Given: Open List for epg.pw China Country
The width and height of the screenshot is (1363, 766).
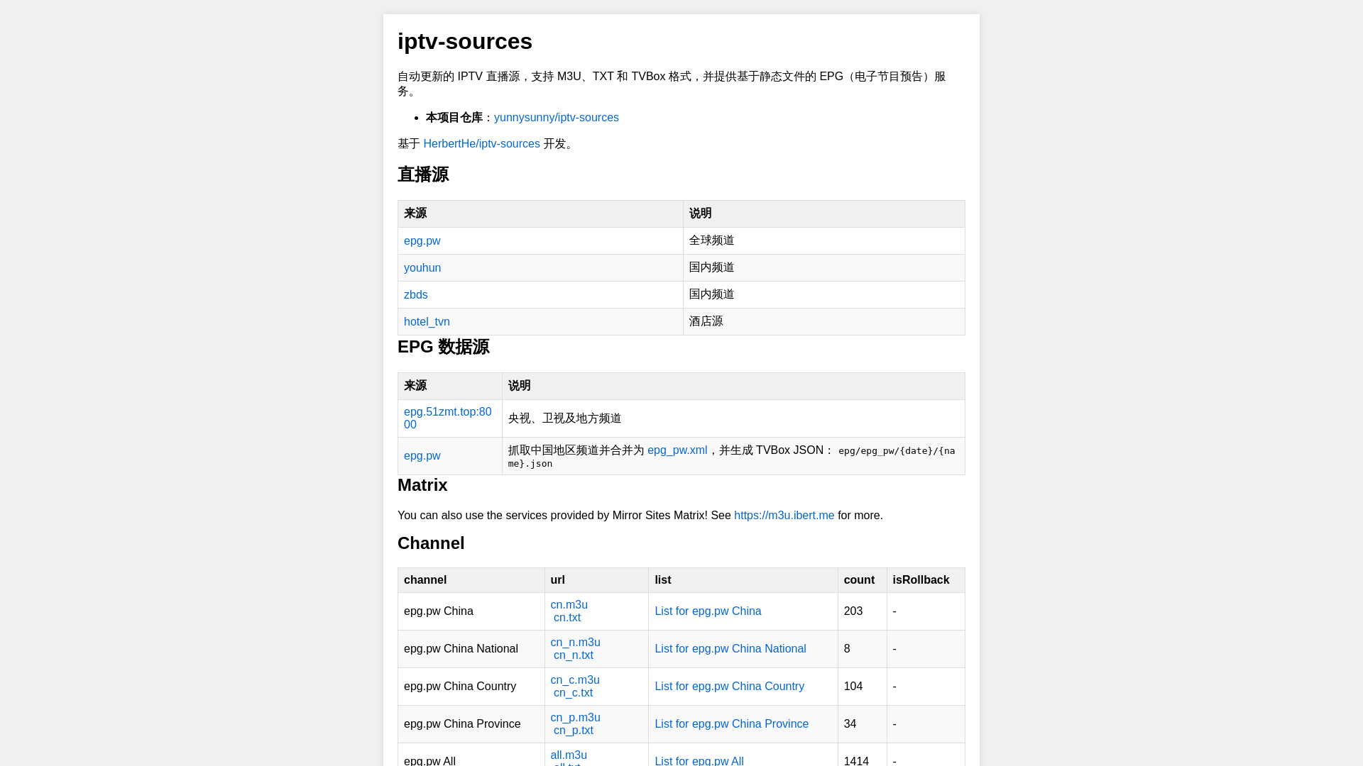Looking at the screenshot, I should click(729, 687).
